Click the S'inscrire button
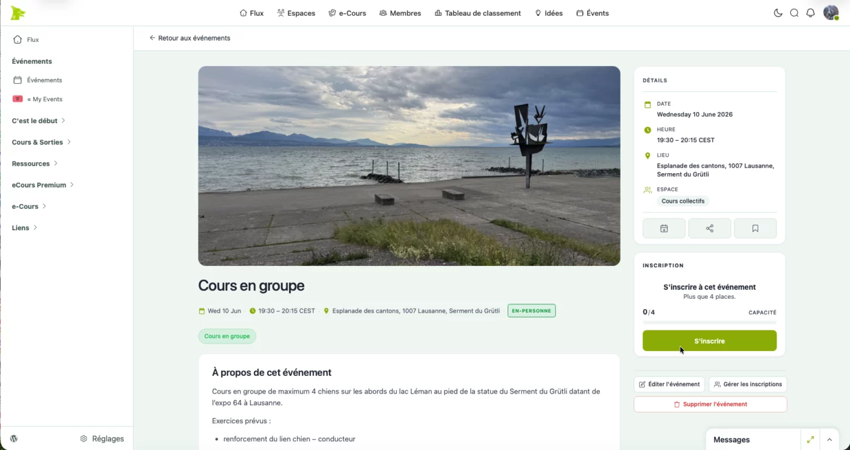The height and width of the screenshot is (450, 850). (x=710, y=341)
